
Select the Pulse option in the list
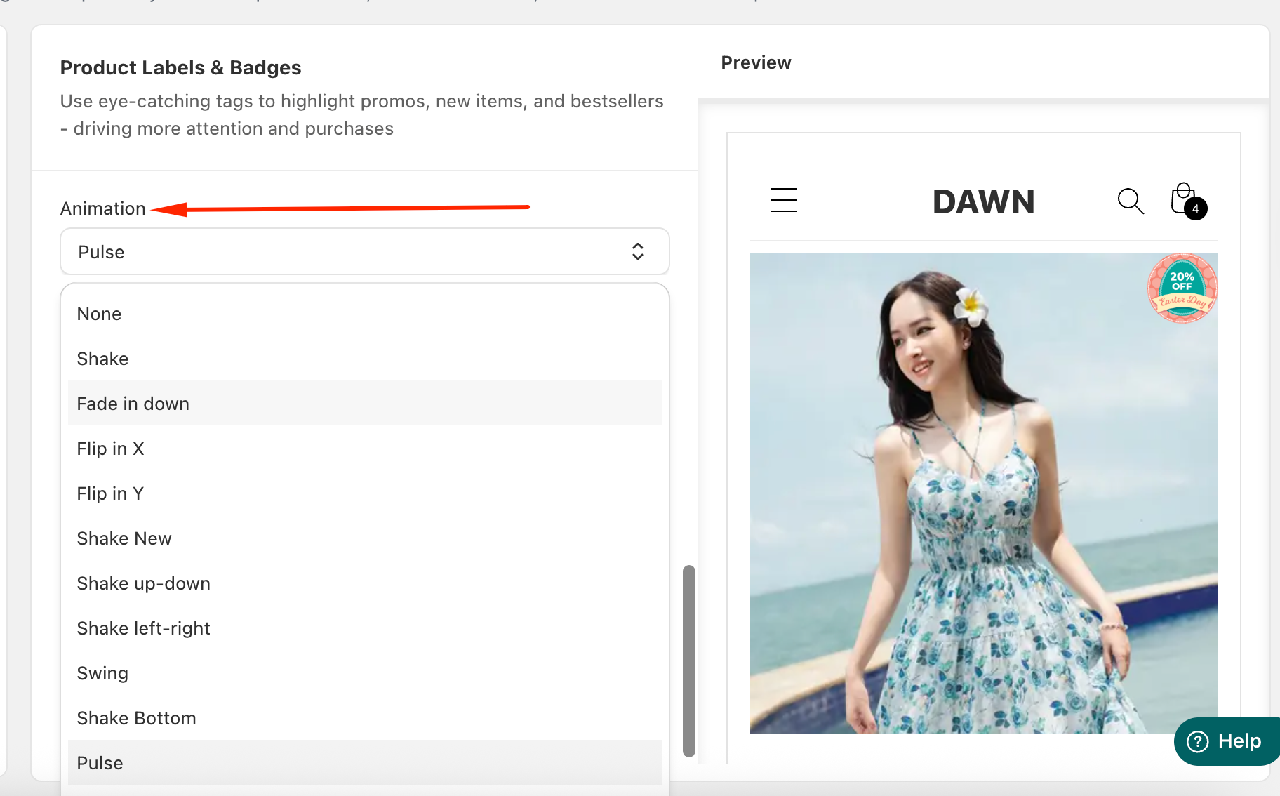[x=365, y=763]
